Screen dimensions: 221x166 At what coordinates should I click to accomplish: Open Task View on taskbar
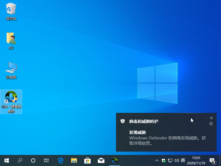46,160
